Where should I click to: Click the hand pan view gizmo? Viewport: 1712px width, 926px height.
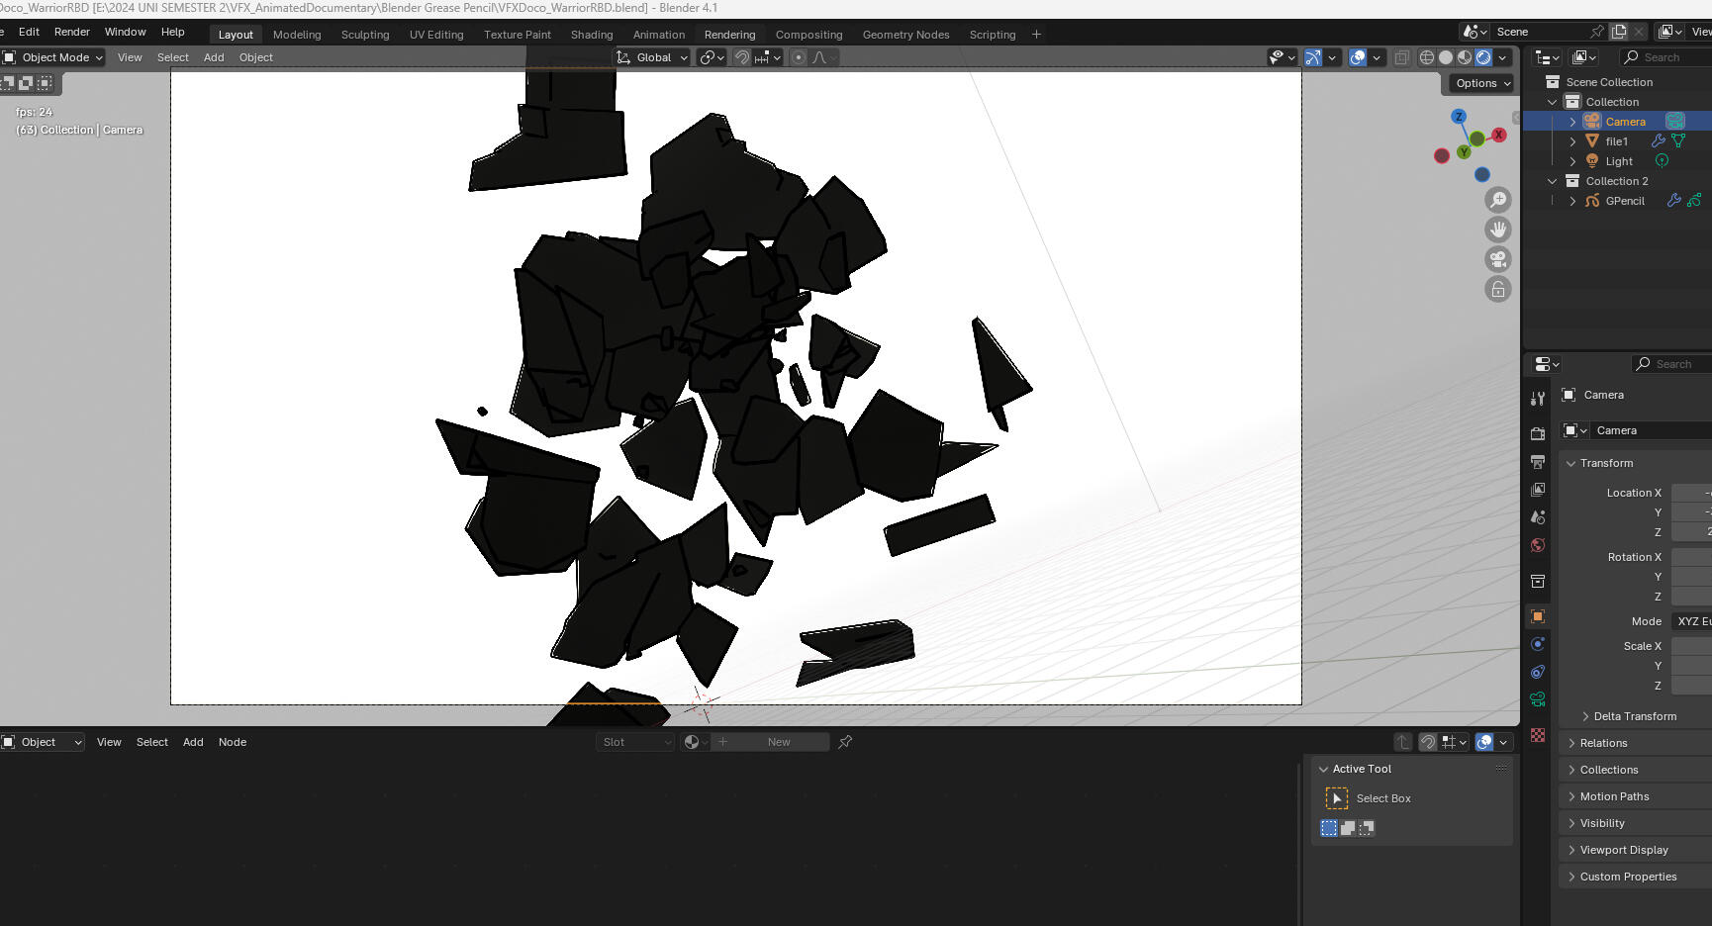point(1498,230)
